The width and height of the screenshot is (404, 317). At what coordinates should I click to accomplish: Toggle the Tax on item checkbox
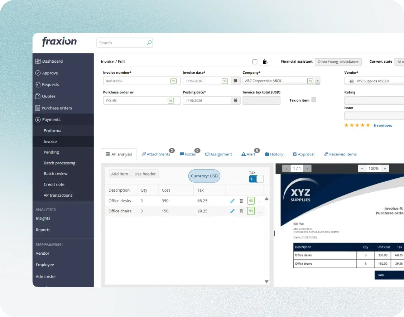click(313, 100)
